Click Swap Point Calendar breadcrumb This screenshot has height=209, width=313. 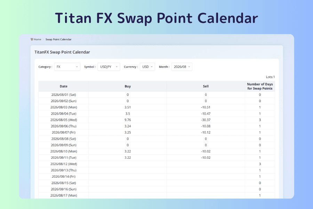pos(58,39)
